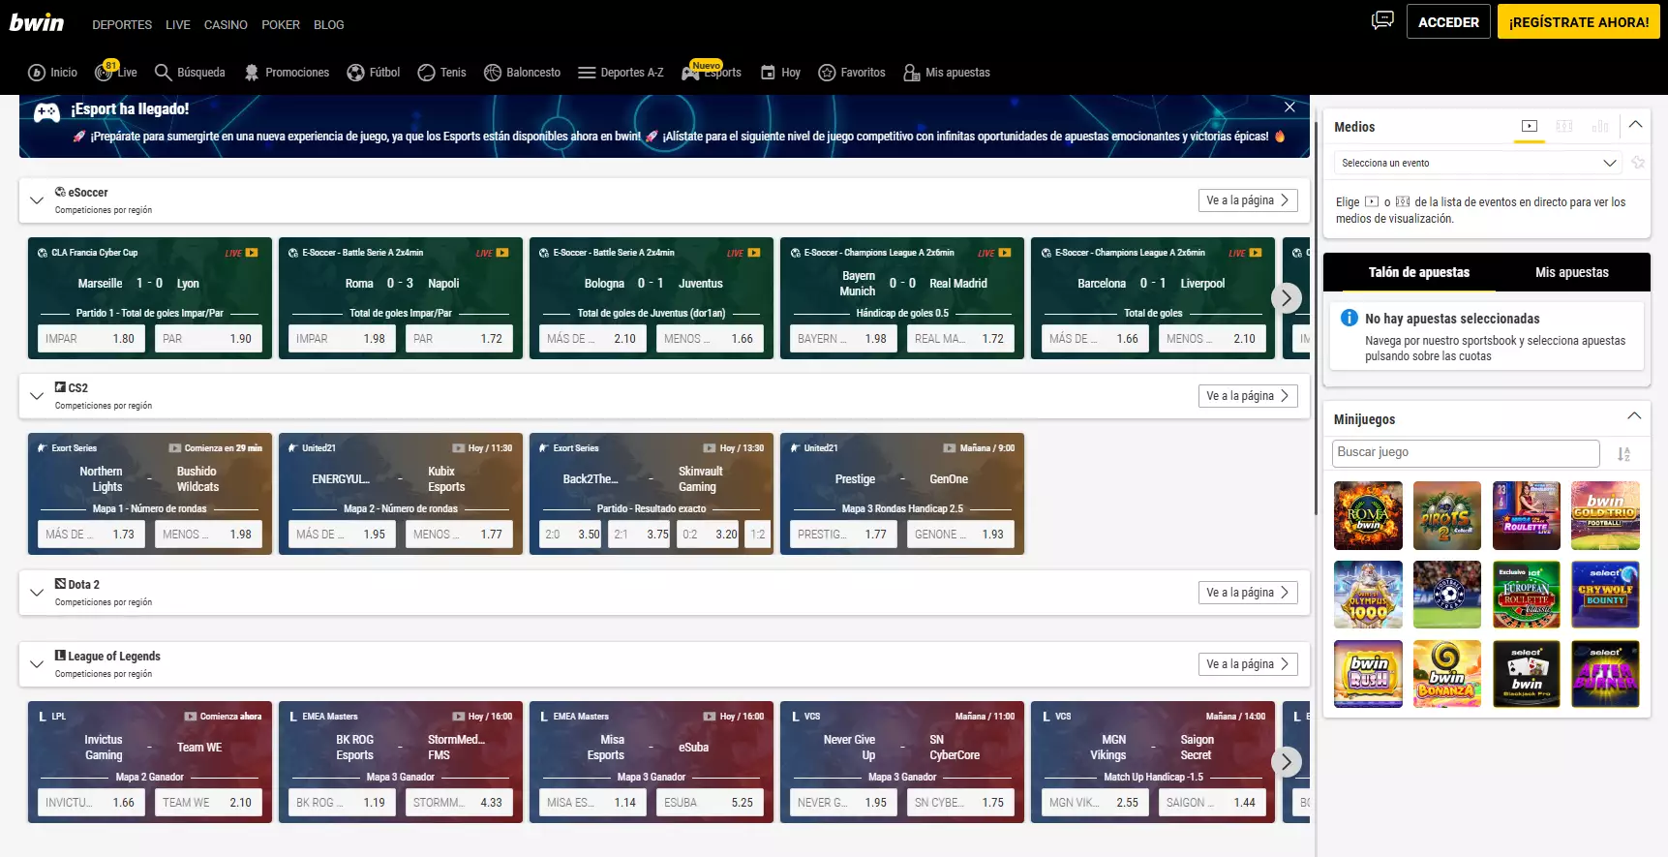Select statistics view in Medios

[x=1600, y=126]
